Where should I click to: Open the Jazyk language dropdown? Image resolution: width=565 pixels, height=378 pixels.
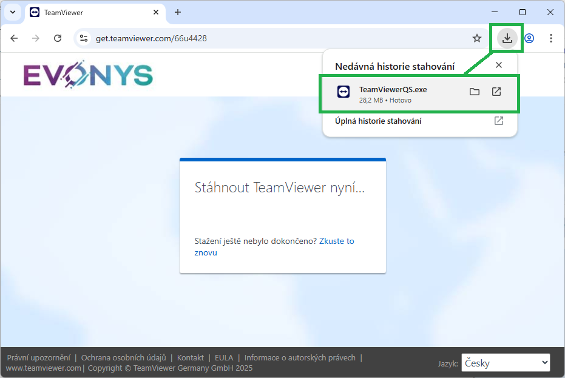tap(506, 363)
